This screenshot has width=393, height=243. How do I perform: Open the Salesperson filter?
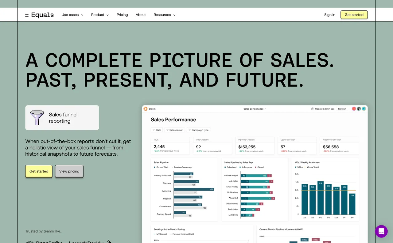pyautogui.click(x=175, y=130)
